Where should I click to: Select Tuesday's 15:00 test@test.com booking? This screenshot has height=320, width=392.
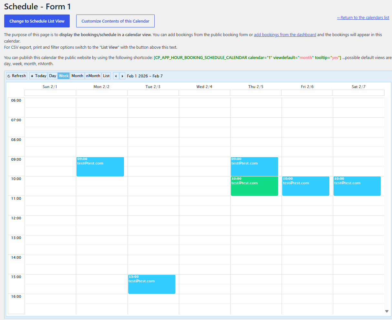coord(151,284)
